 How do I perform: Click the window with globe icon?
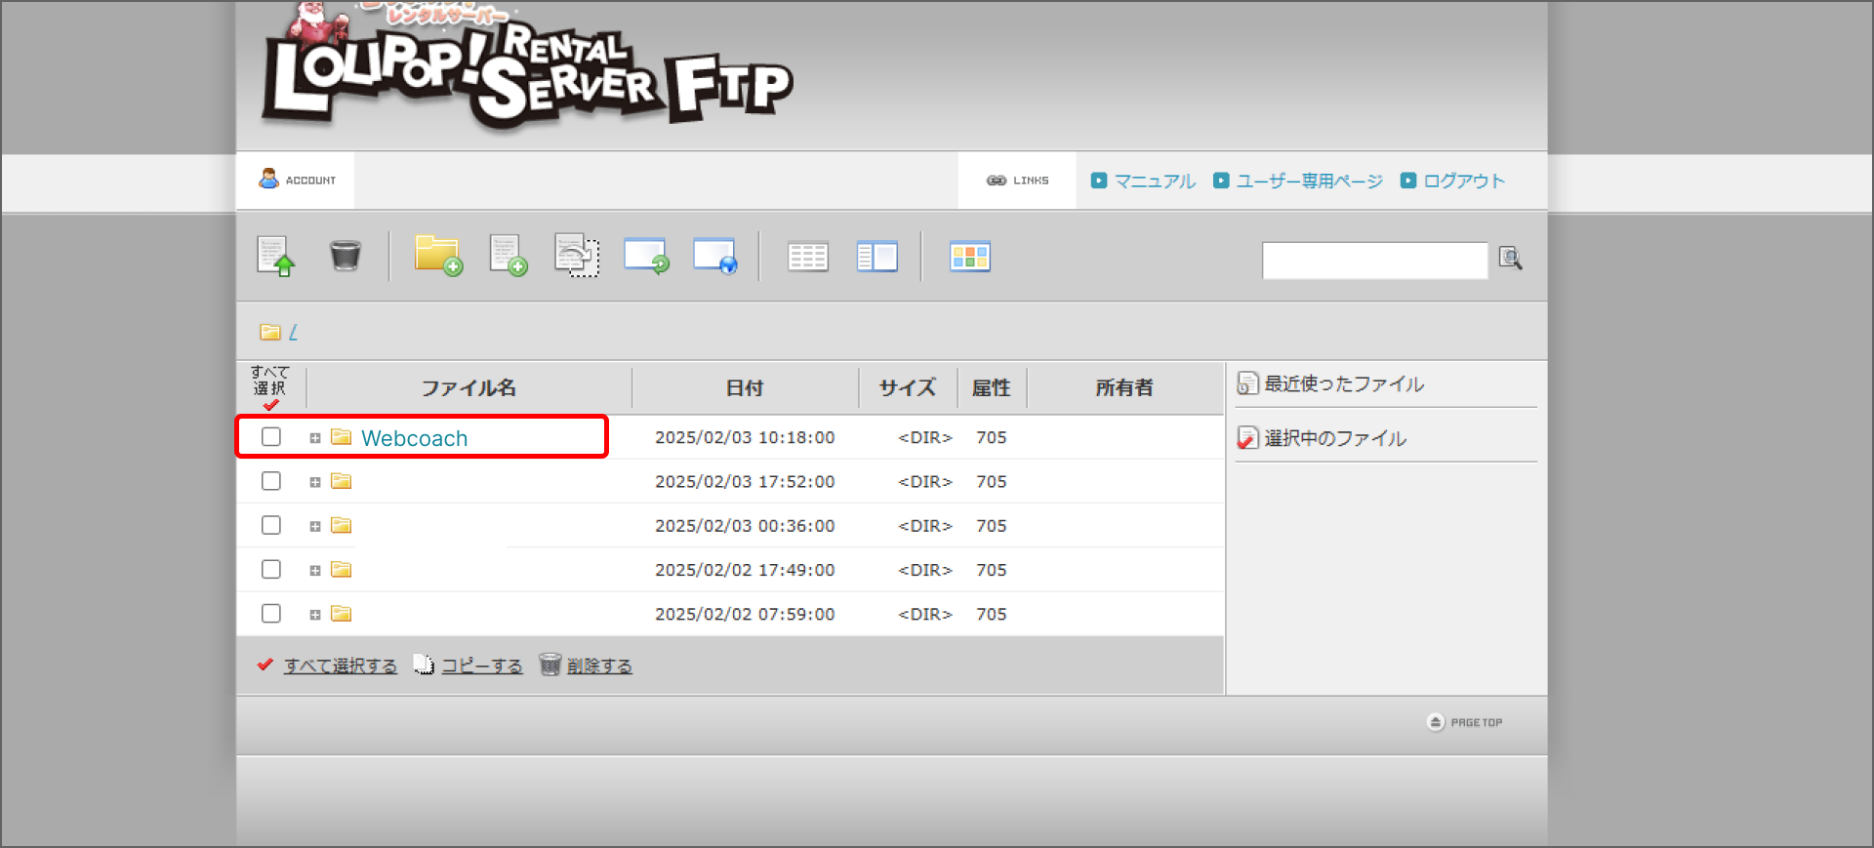714,256
